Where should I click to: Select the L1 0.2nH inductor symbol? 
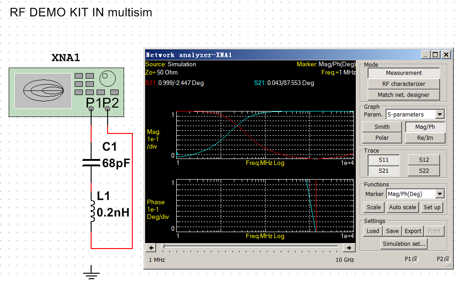(92, 212)
